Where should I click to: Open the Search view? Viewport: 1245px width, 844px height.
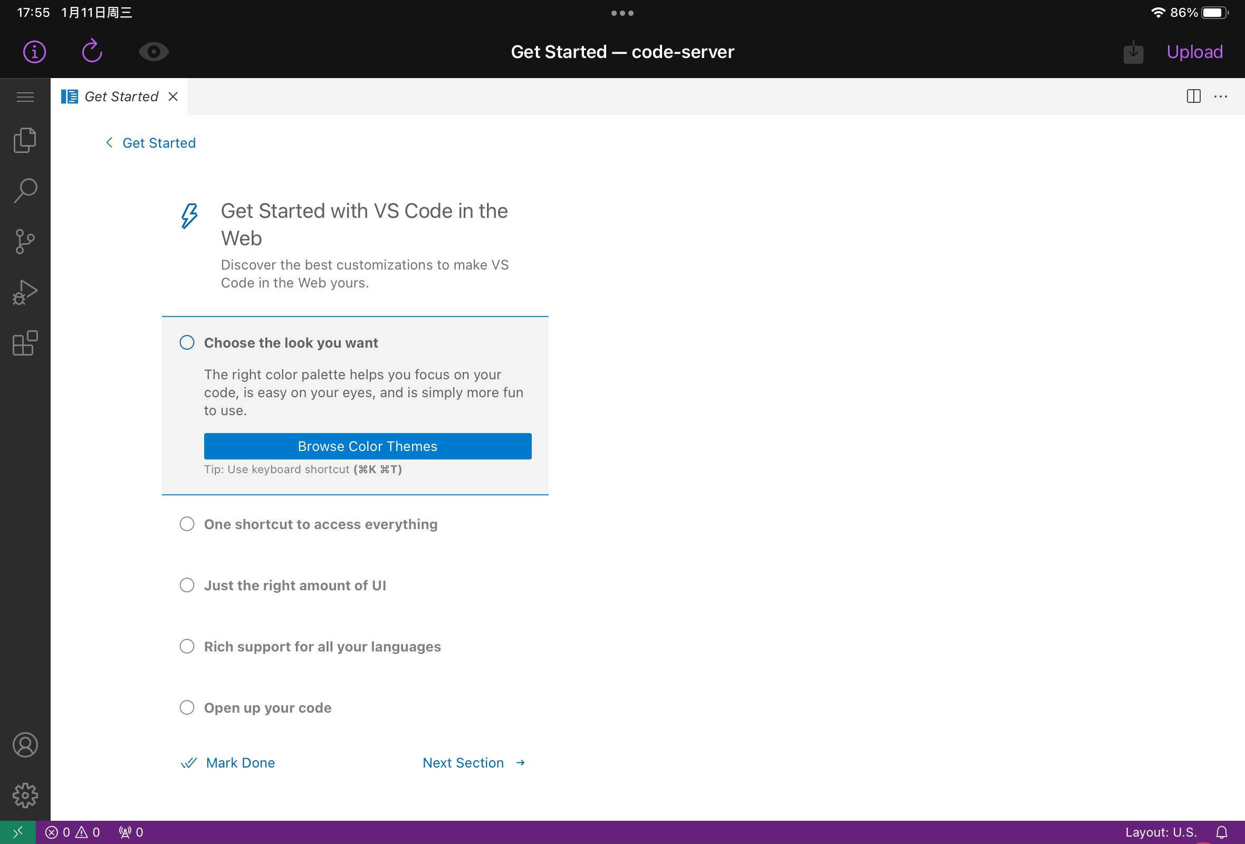tap(25, 190)
